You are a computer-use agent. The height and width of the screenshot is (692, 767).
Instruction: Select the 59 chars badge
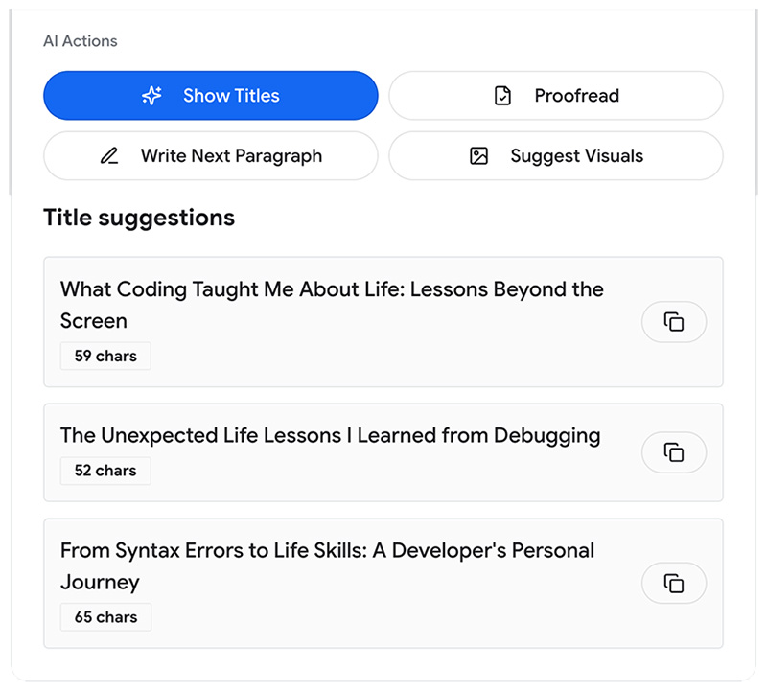point(105,356)
